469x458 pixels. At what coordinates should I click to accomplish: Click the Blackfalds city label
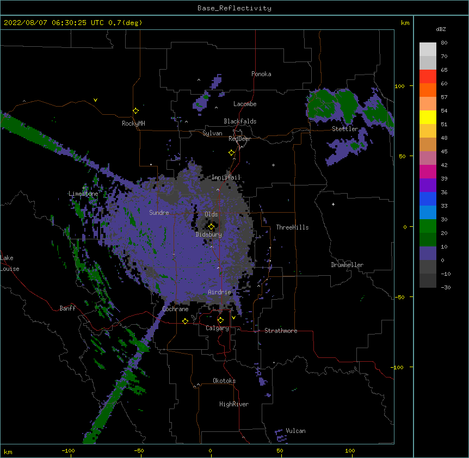click(x=240, y=121)
